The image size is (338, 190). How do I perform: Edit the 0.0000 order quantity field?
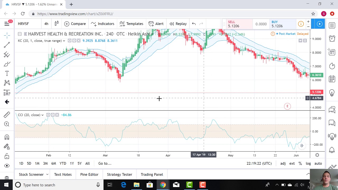pos(261,24)
